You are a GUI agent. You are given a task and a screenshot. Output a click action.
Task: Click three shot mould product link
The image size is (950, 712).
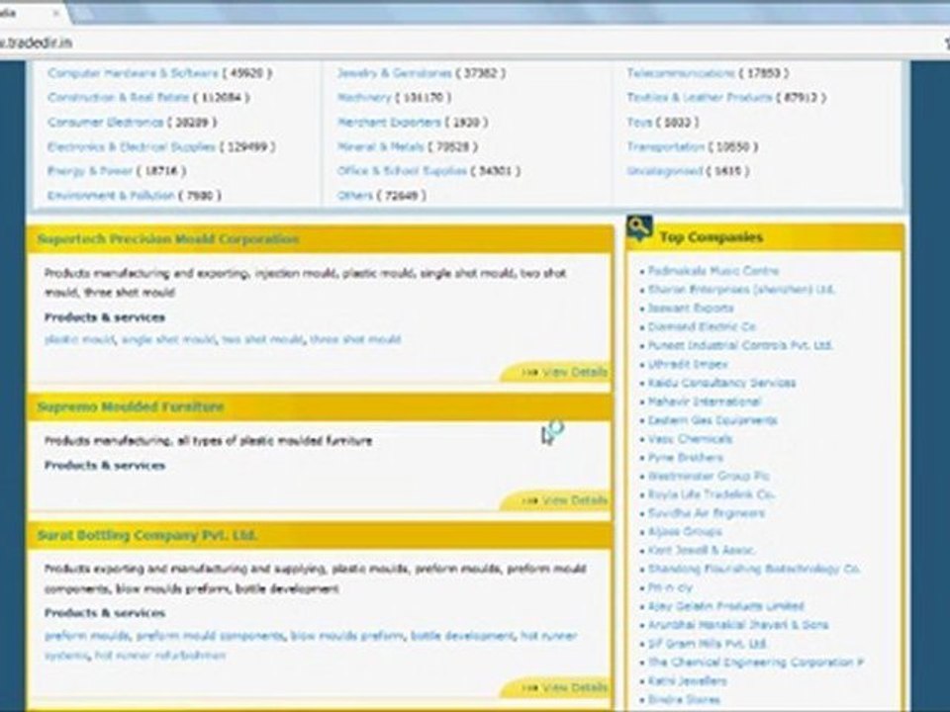coord(355,339)
